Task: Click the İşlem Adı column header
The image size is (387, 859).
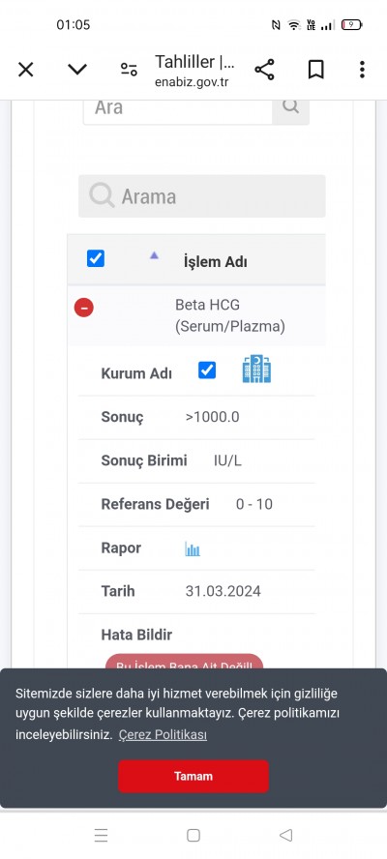Action: 216,262
